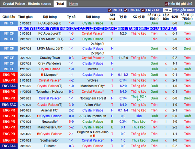The width and height of the screenshot is (195, 149).
Task: Open Fulham team link
Action: (50, 146)
